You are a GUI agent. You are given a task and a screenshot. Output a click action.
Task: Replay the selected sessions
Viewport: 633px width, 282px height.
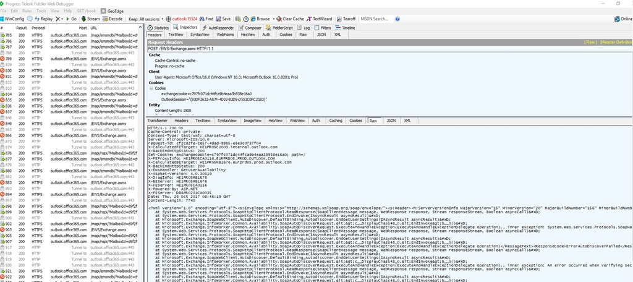44,19
